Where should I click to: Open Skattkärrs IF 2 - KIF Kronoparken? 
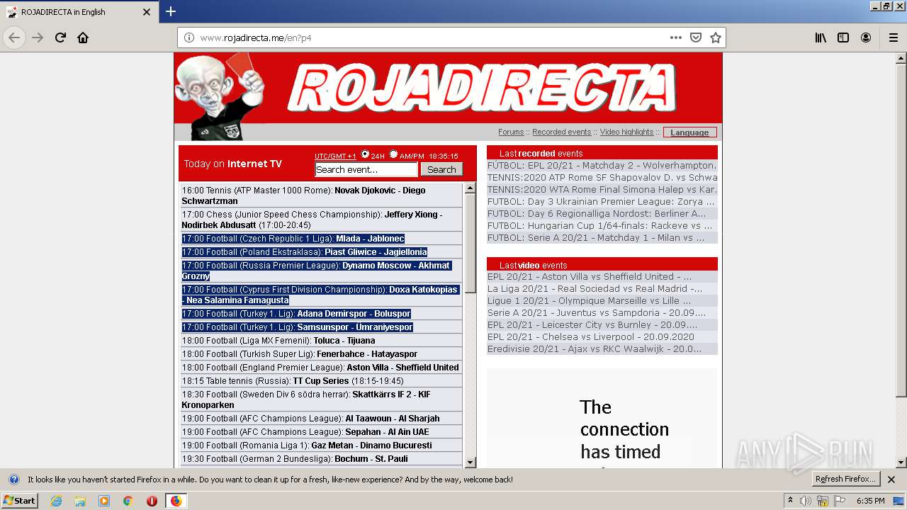[x=321, y=399]
